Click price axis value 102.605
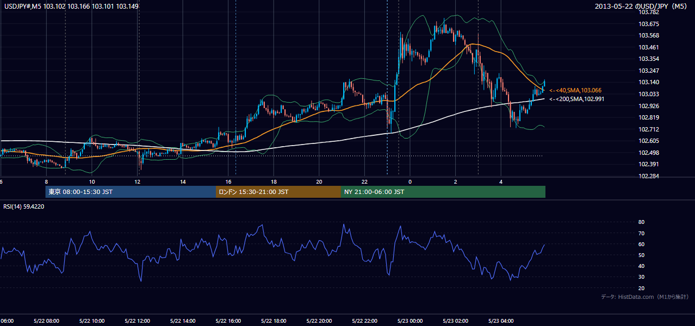Image resolution: width=695 pixels, height=326 pixels. click(649, 141)
